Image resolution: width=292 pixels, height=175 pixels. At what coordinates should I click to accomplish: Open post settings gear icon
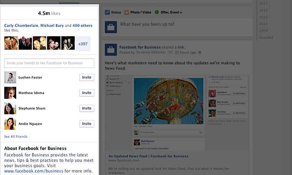point(200,52)
